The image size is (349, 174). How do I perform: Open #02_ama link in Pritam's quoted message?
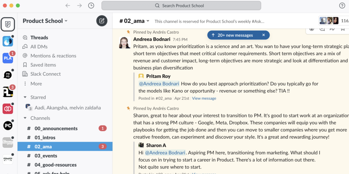163,98
